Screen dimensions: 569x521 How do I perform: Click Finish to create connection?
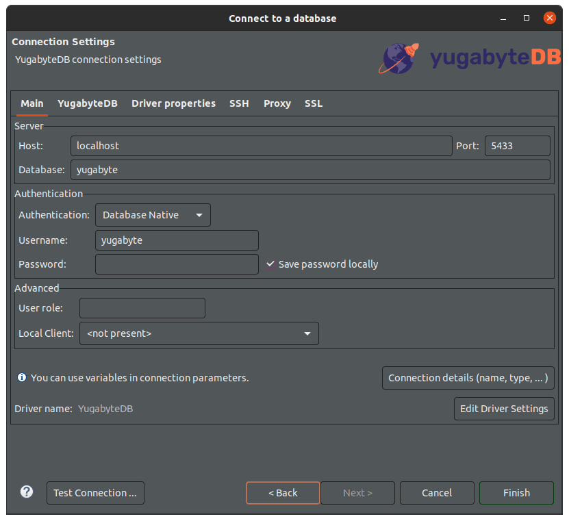tap(516, 493)
